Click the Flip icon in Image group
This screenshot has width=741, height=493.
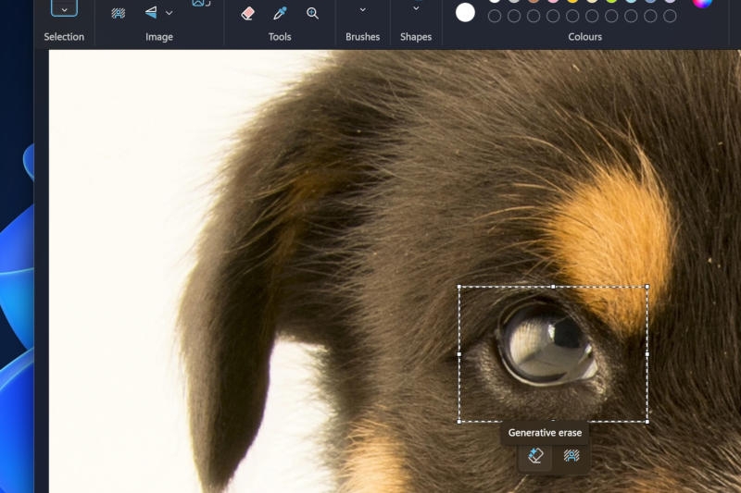click(151, 13)
